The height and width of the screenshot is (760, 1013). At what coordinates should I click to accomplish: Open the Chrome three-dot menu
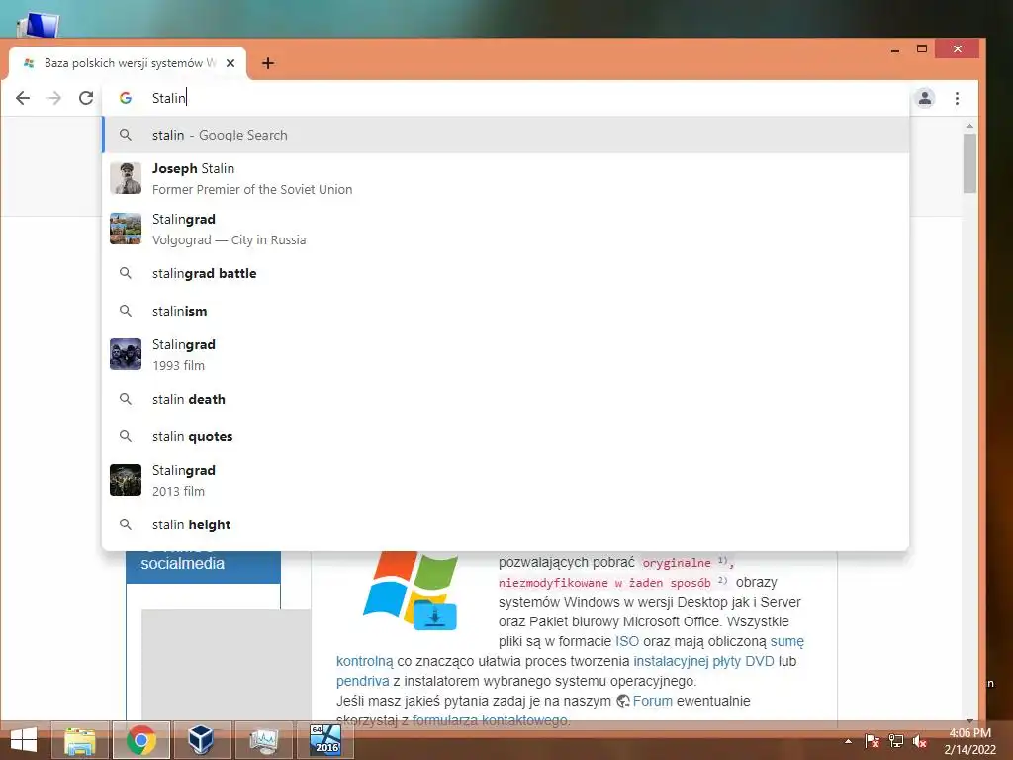[x=957, y=98]
